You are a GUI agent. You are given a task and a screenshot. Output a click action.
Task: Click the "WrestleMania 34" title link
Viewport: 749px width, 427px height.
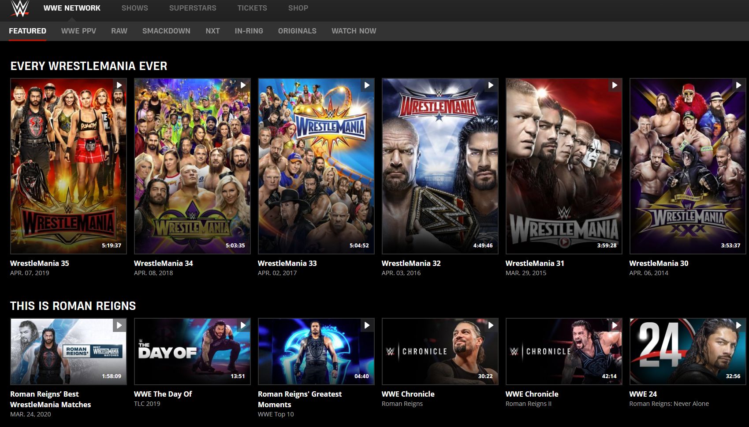point(164,263)
